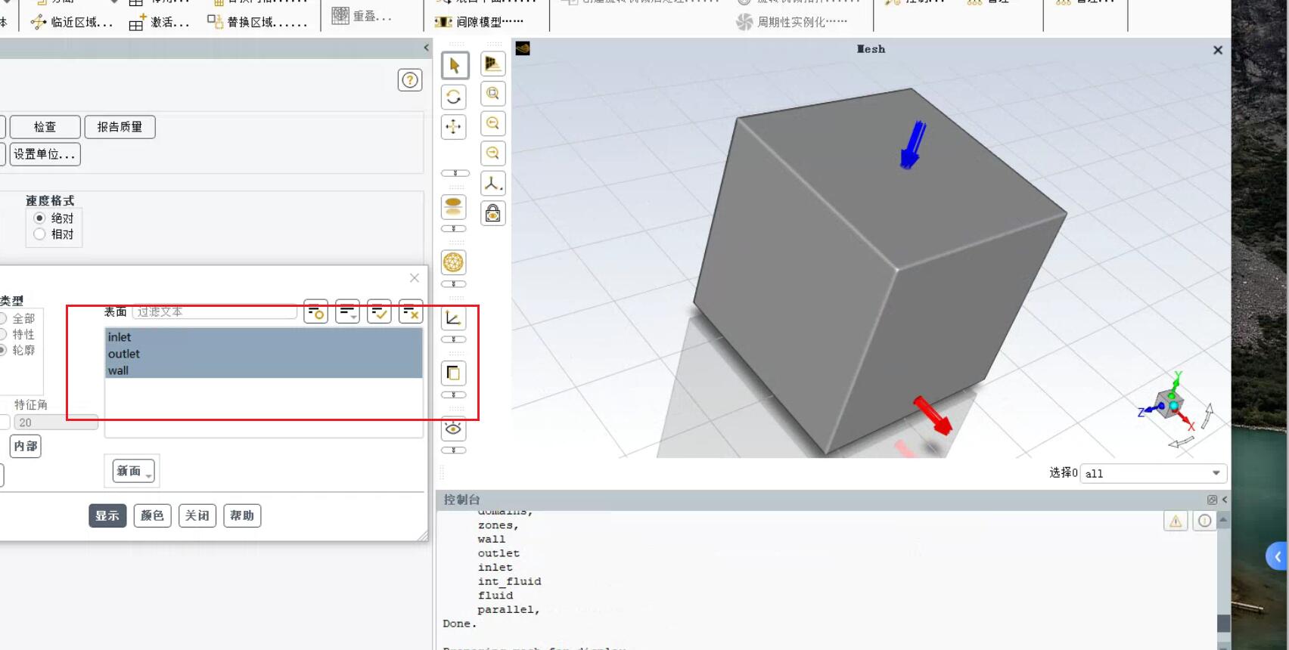Click the select-all surfaces checkmark icon

pos(379,311)
